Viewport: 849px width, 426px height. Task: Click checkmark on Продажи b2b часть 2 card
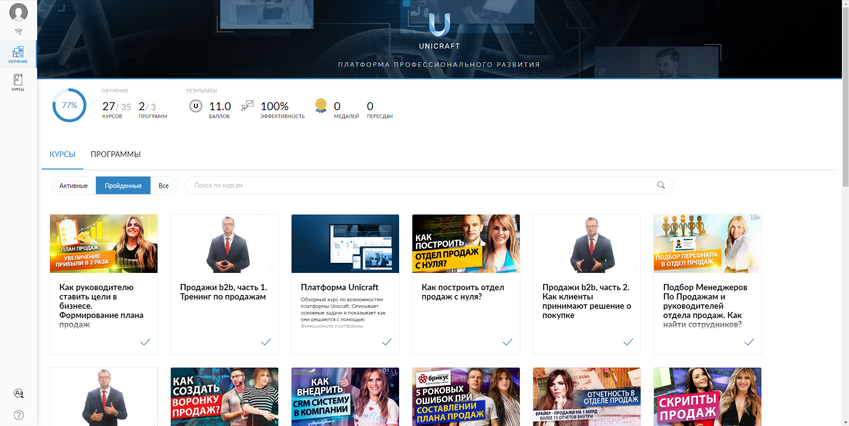[x=628, y=342]
